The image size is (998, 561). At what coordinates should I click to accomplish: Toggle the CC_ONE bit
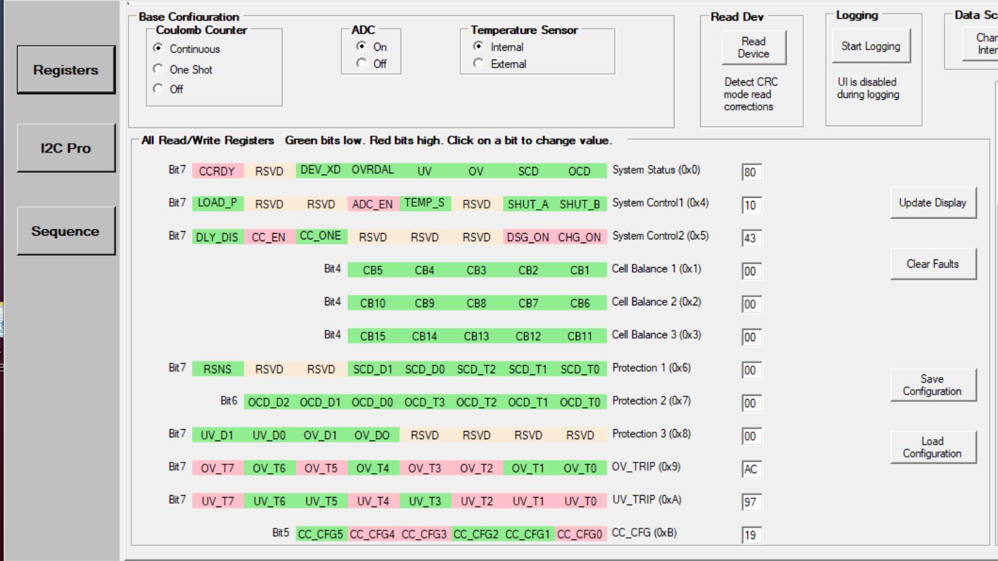click(320, 236)
